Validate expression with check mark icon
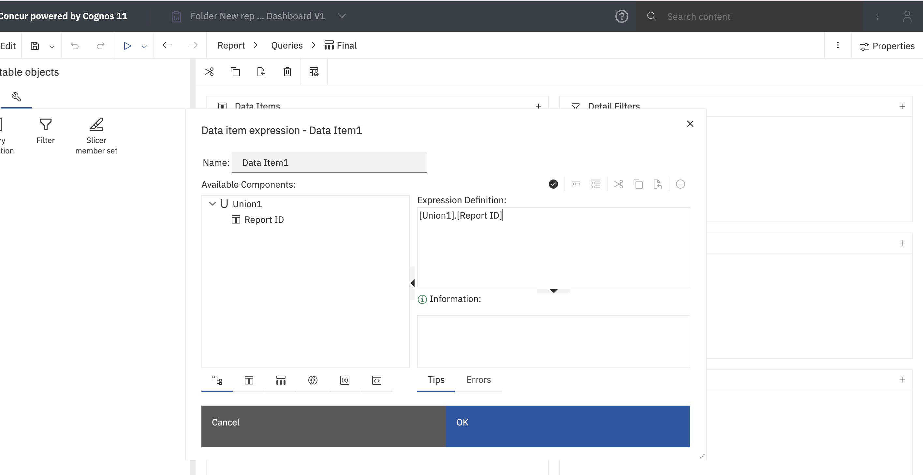The image size is (923, 475). [x=553, y=184]
